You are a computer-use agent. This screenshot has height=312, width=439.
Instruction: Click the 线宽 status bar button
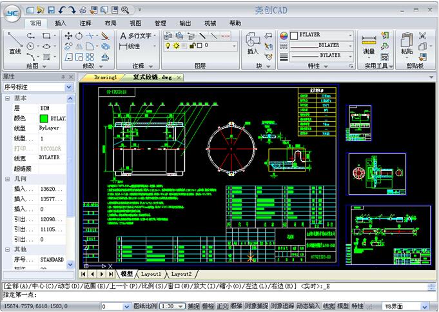[329, 306]
